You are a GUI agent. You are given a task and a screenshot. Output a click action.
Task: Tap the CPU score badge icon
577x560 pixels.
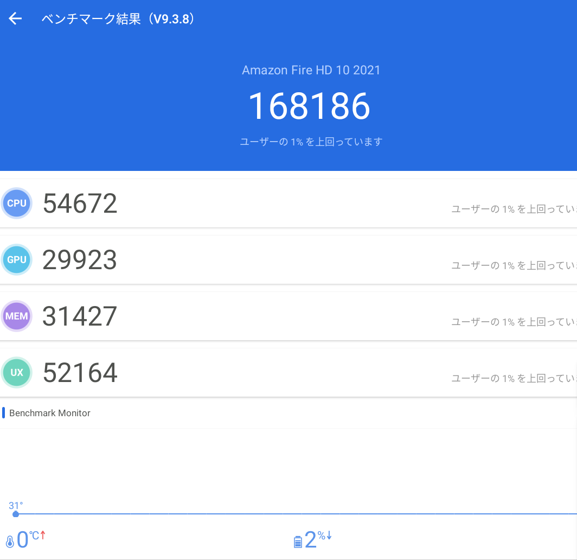coord(17,203)
